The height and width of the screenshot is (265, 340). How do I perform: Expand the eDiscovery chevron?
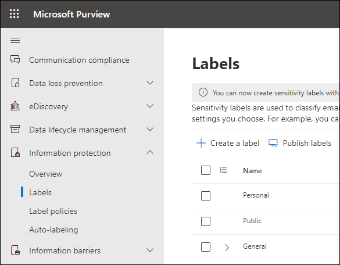[150, 106]
